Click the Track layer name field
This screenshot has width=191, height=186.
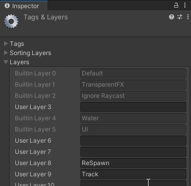(x=133, y=174)
